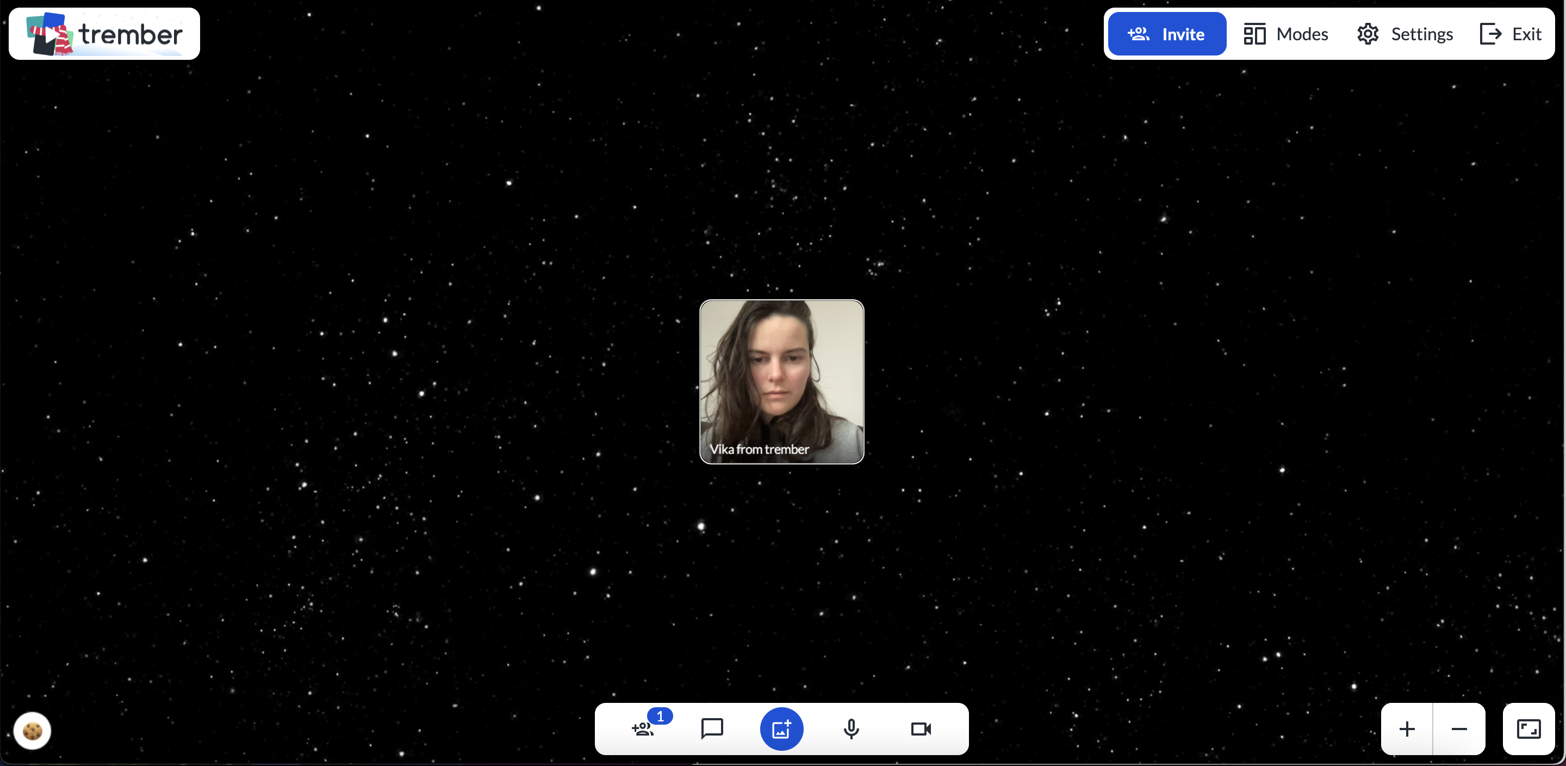Open the Modes menu
The height and width of the screenshot is (766, 1566).
pos(1286,34)
